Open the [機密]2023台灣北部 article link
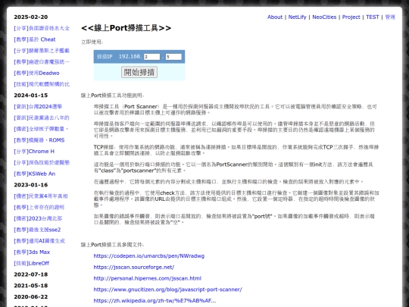 pos(38,218)
